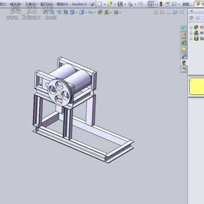Click the Open file folder icon

pyautogui.click(x=110, y=4)
